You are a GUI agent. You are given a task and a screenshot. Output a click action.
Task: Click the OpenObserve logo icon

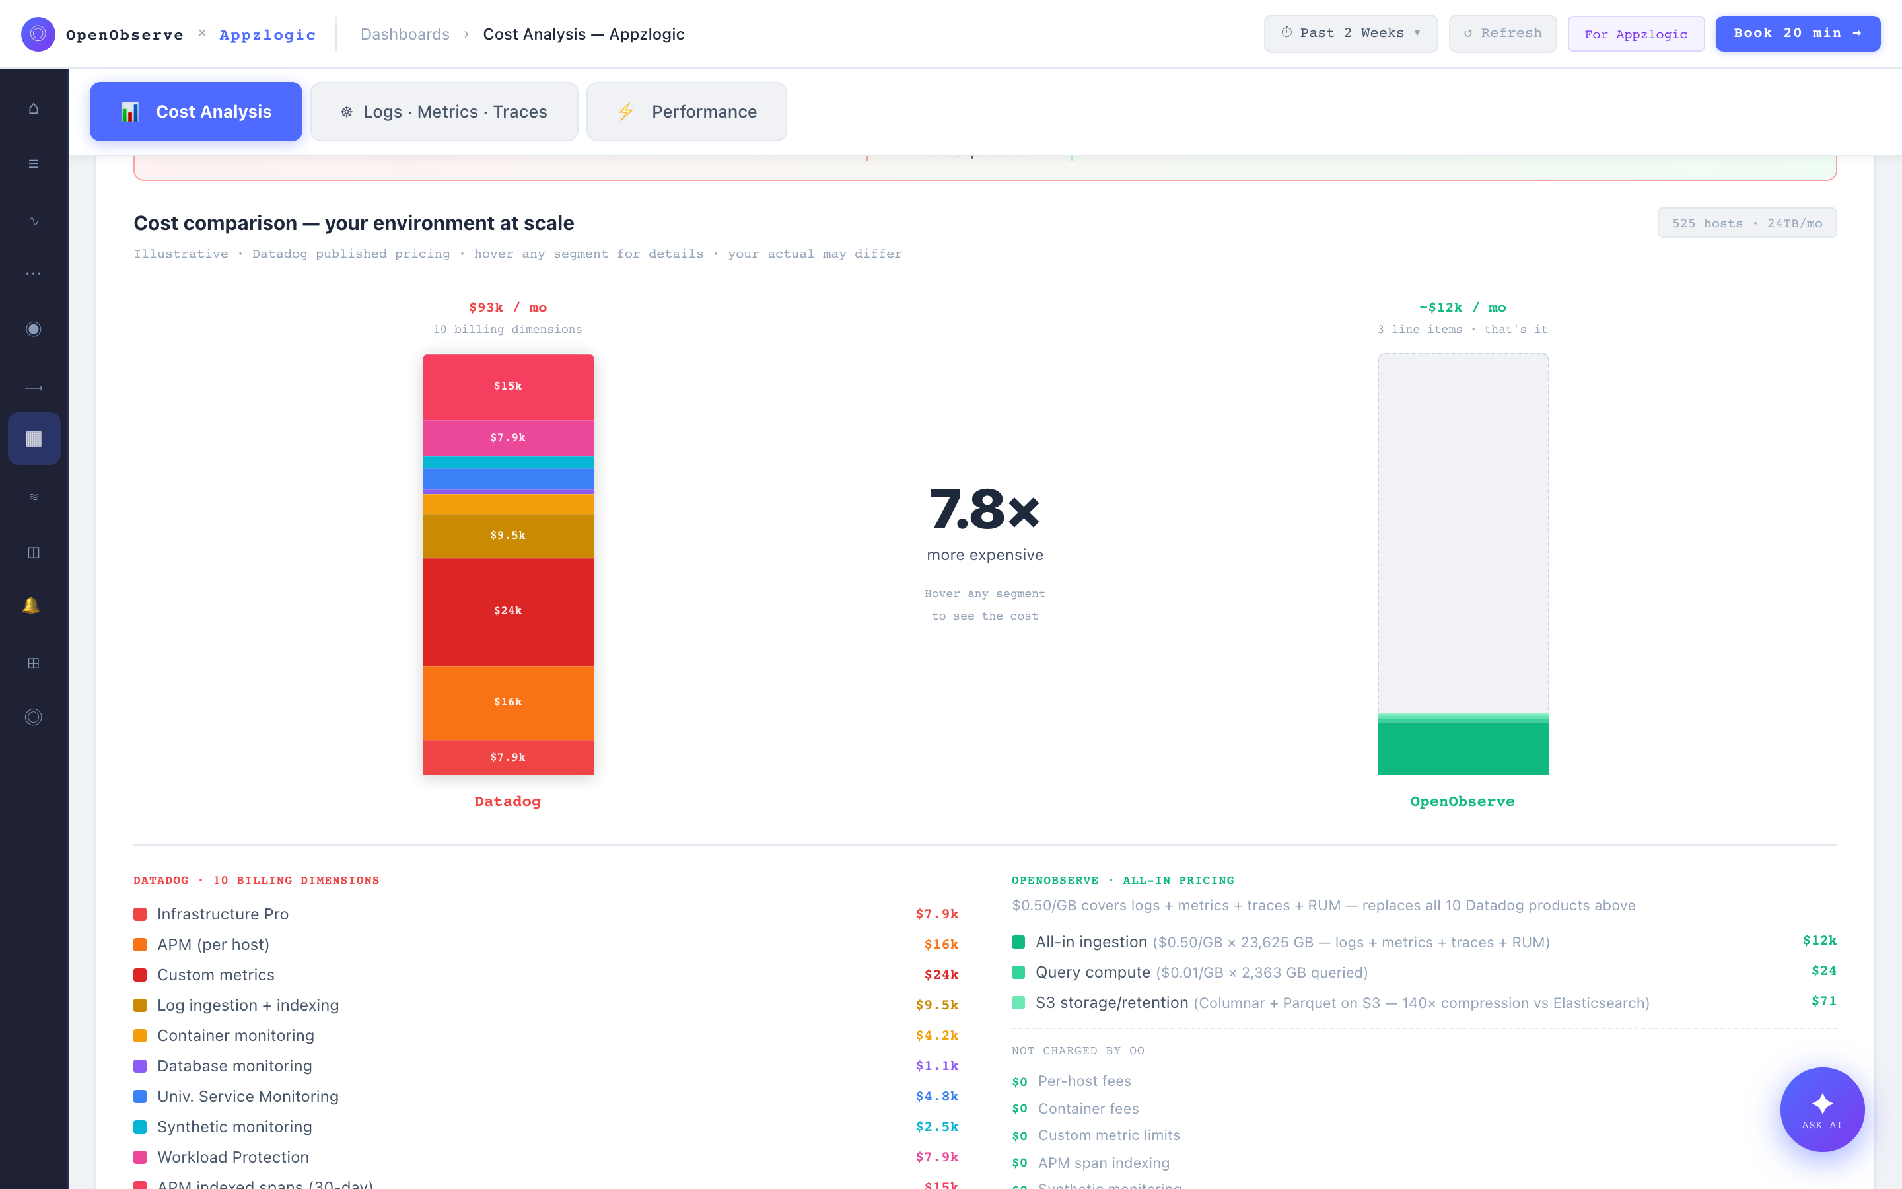(x=38, y=34)
